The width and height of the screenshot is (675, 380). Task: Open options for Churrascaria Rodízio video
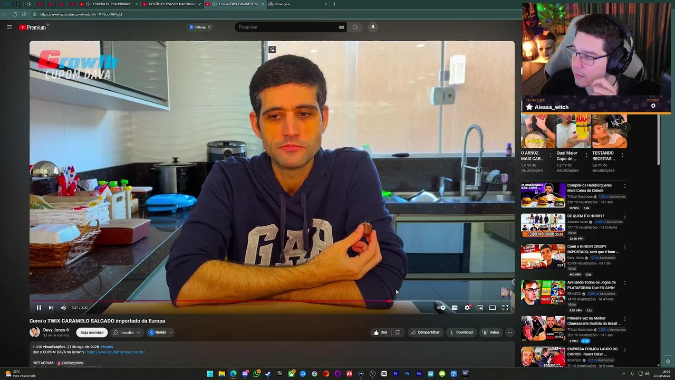(625, 319)
